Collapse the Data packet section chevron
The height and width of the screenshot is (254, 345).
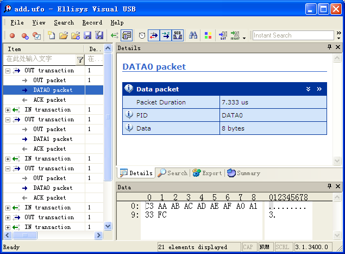(308, 89)
